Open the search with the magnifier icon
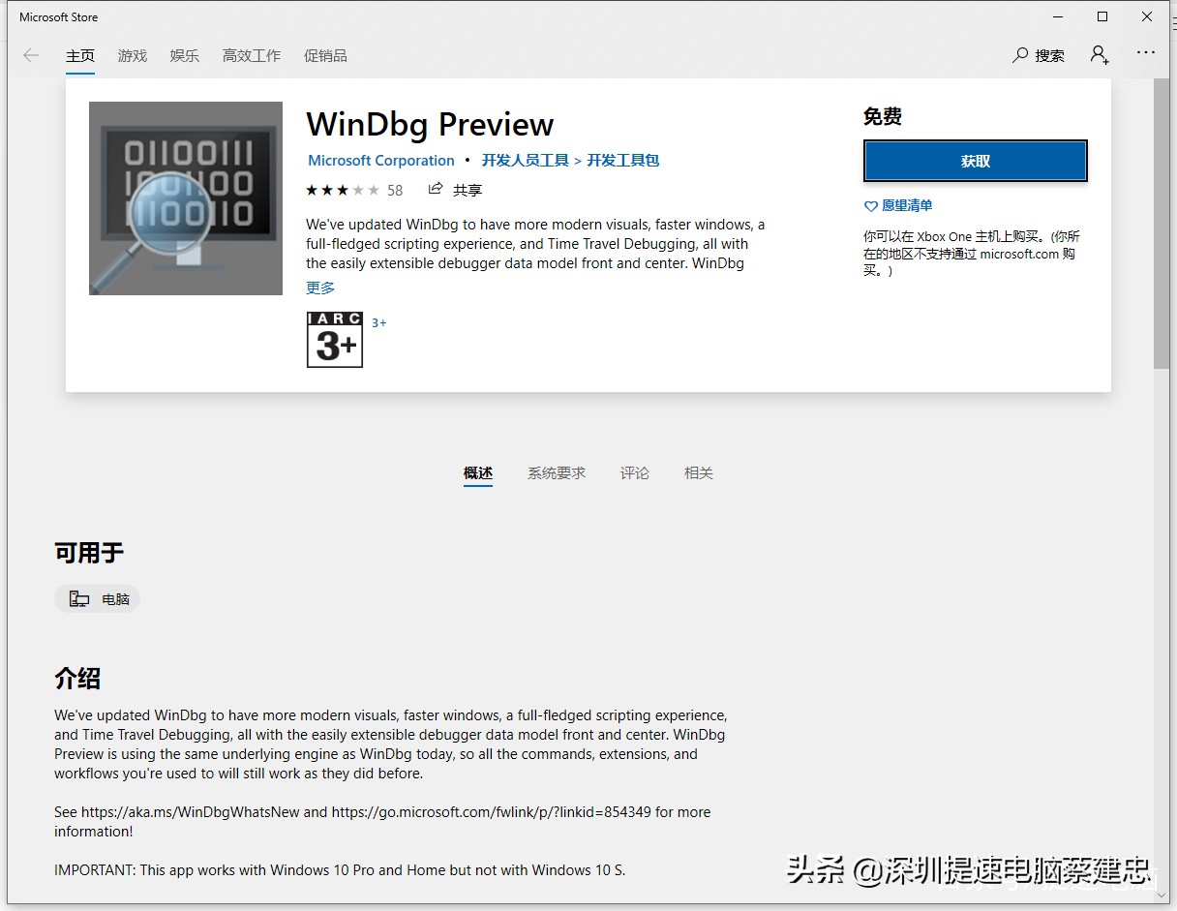This screenshot has width=1177, height=911. (x=1018, y=55)
